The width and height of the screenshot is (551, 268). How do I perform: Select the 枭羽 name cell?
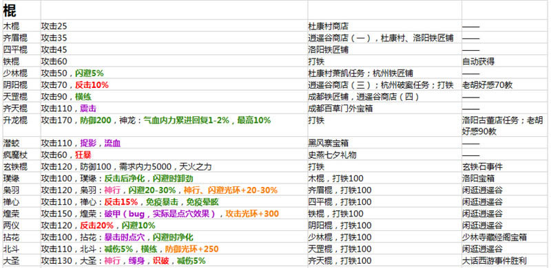(21, 190)
